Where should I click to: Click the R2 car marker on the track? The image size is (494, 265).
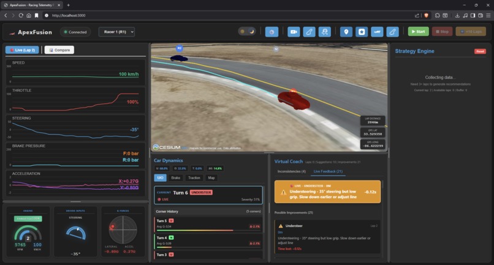click(179, 48)
